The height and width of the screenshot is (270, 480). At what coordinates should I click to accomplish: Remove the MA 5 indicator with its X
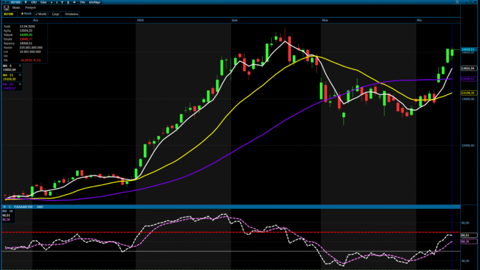[20, 66]
